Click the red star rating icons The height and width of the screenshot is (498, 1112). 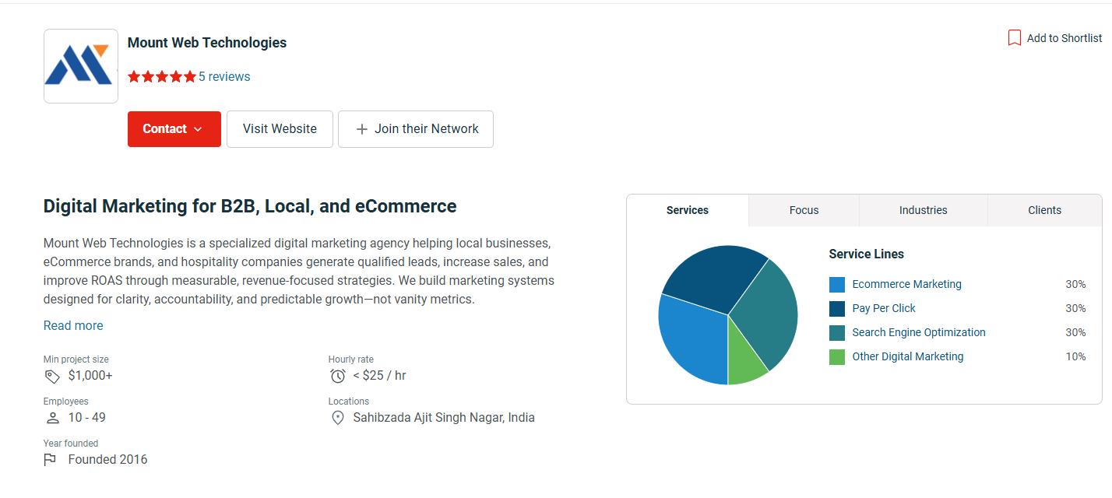coord(162,76)
